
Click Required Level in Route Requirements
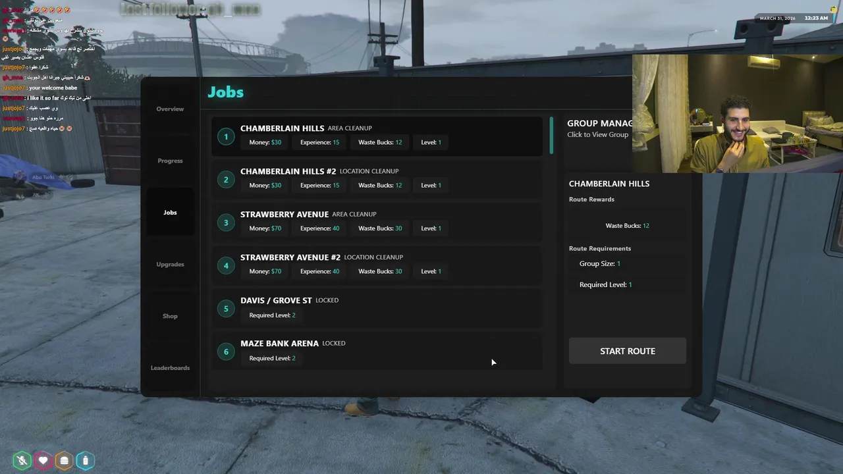(x=605, y=284)
